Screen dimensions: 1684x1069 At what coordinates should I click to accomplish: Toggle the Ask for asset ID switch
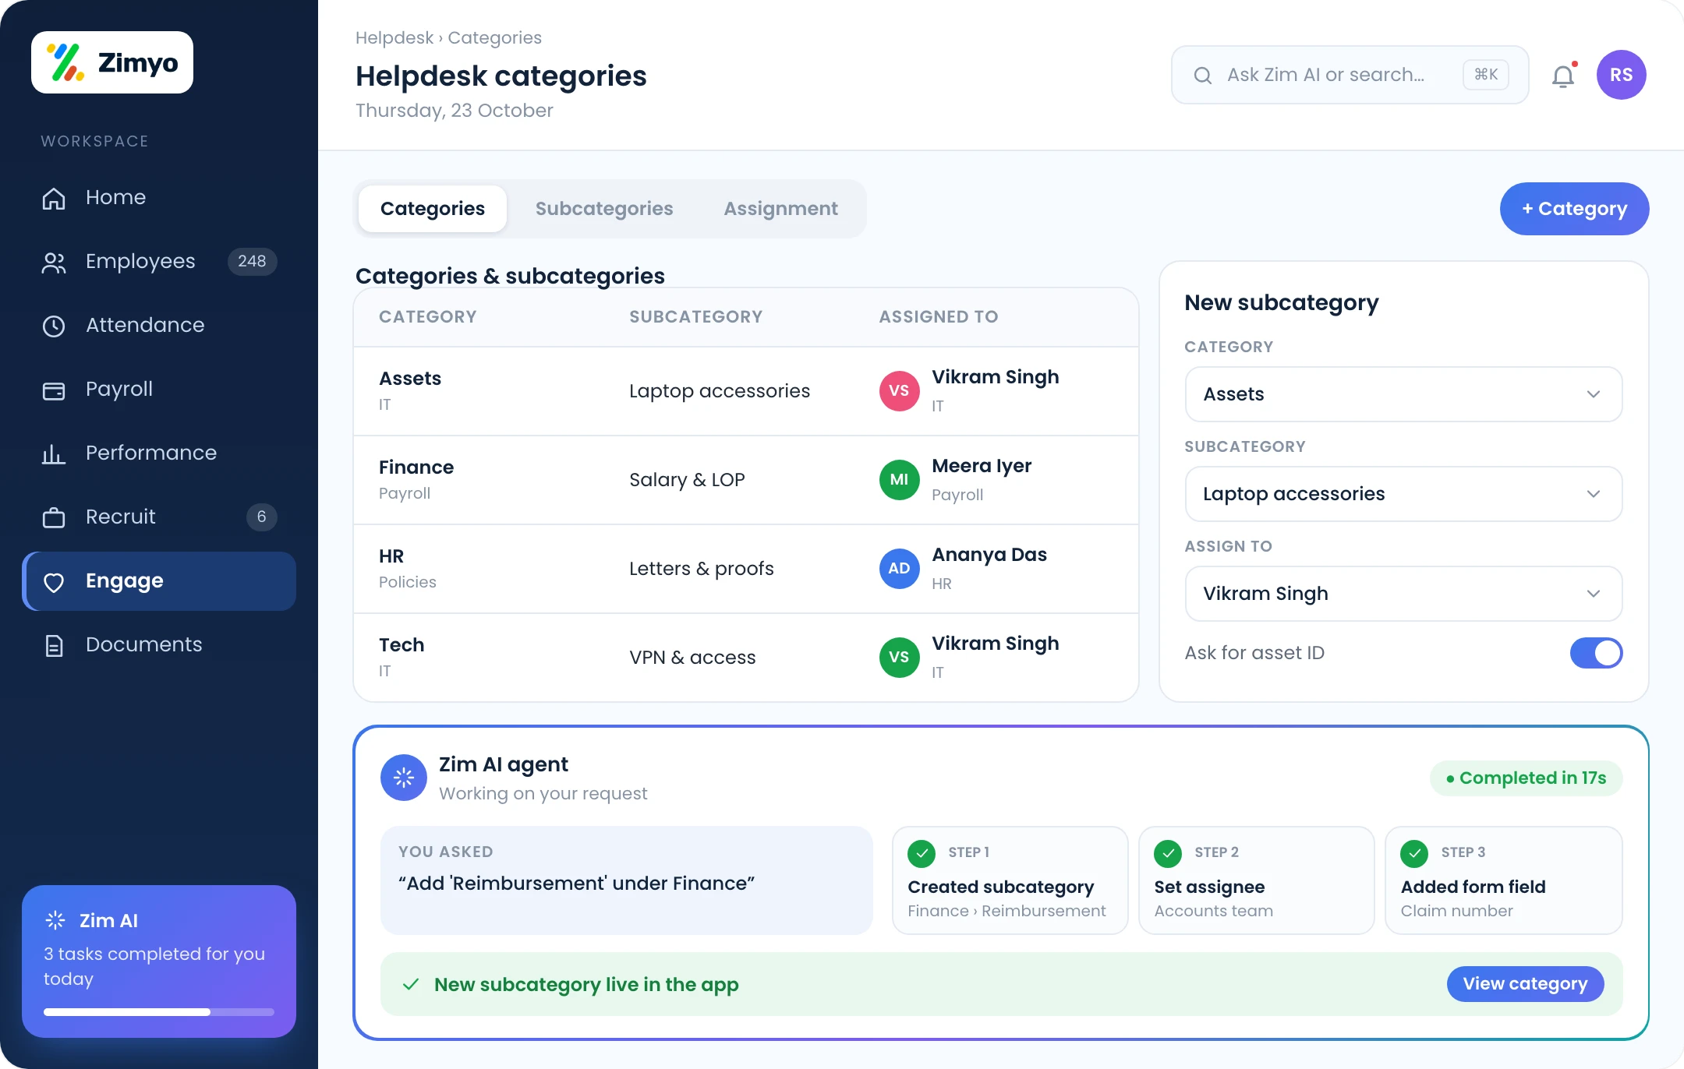1596,653
